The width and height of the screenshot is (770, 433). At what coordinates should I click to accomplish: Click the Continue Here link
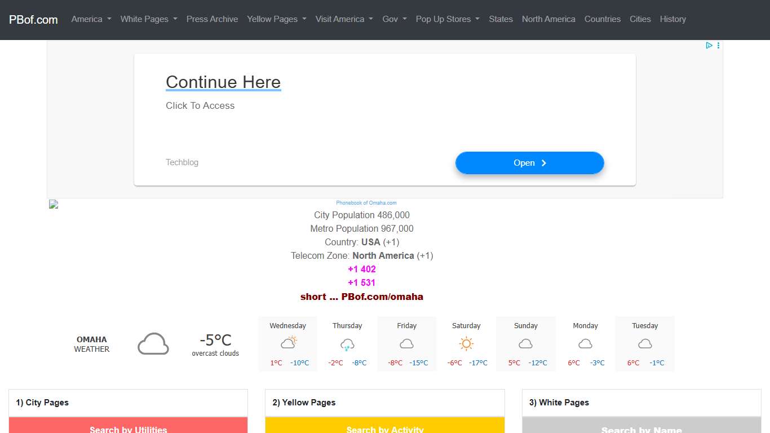tap(223, 82)
